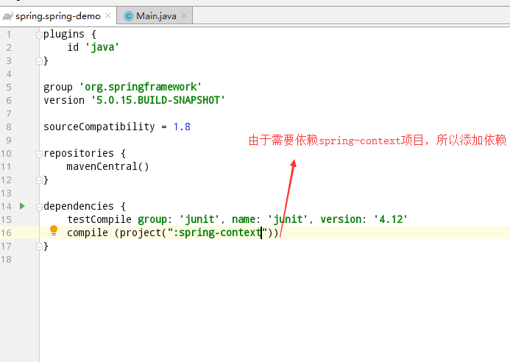Click fold end marker on line 12
Screen dimensions: 510x362
pos(39,180)
